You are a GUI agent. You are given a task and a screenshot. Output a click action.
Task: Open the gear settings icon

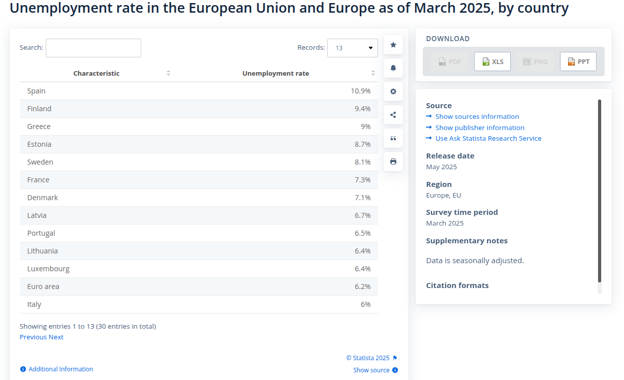point(393,91)
